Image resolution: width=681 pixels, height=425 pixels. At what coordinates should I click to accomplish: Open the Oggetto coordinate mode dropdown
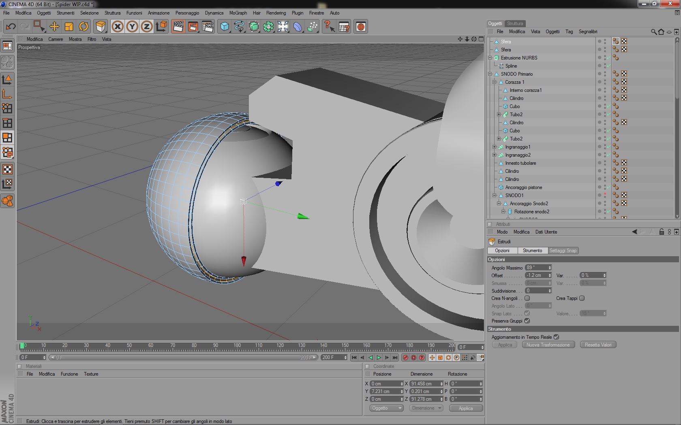coord(386,408)
